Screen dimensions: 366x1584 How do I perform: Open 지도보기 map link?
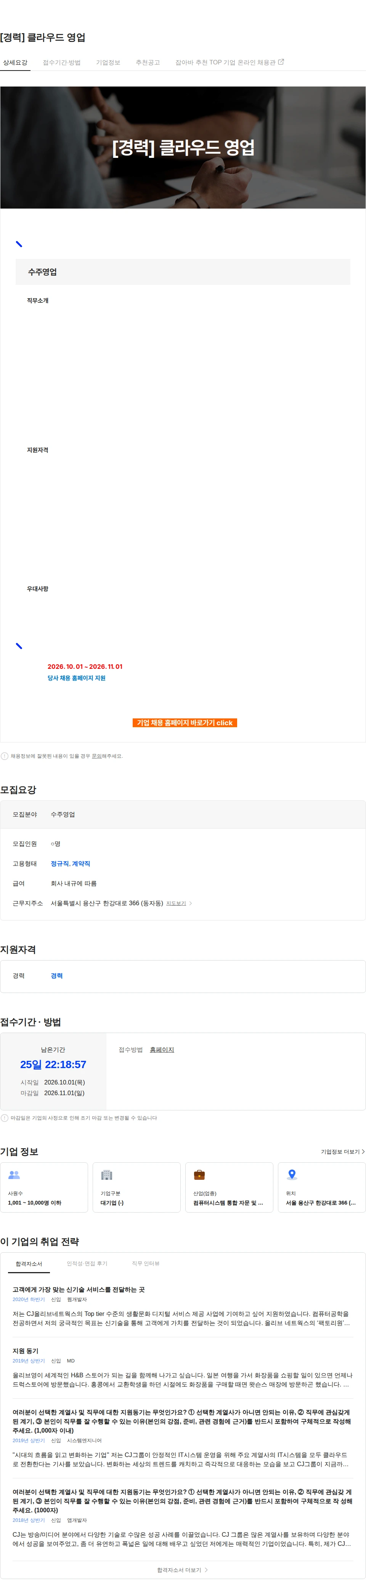pyautogui.click(x=176, y=903)
